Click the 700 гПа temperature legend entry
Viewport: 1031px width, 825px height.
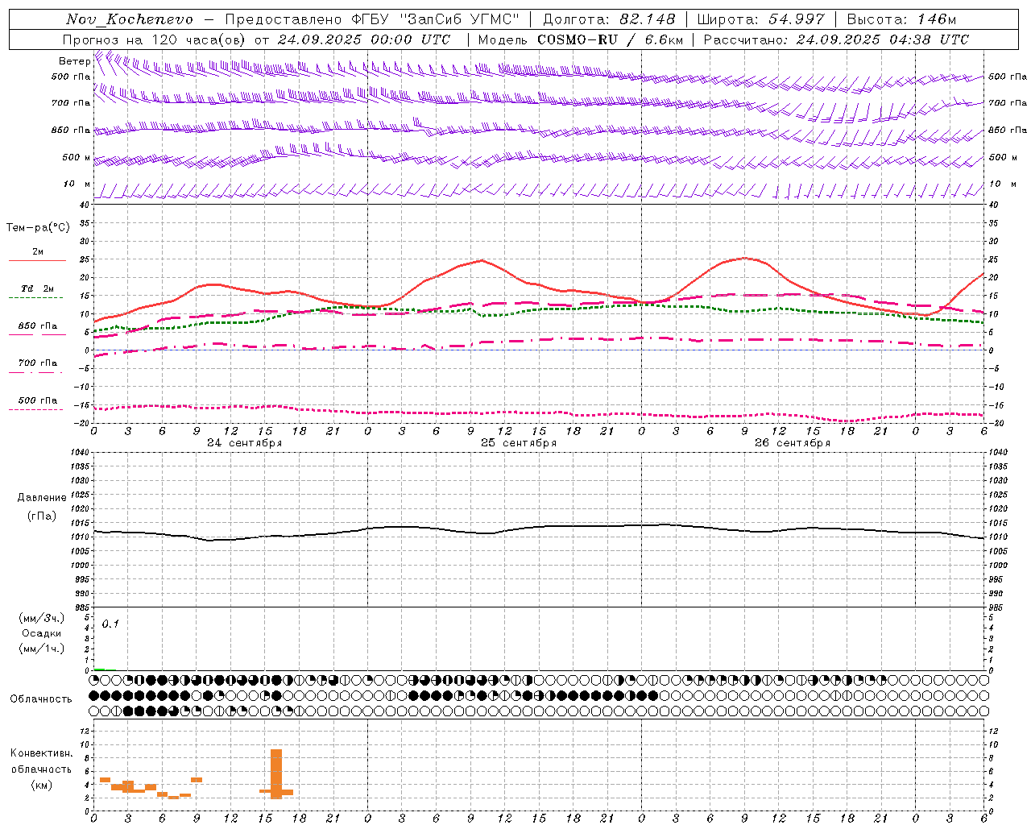click(36, 366)
